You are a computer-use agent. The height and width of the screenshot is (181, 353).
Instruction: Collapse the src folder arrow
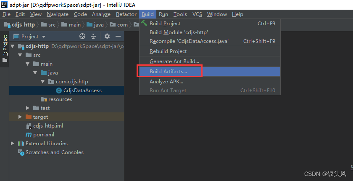(20, 55)
